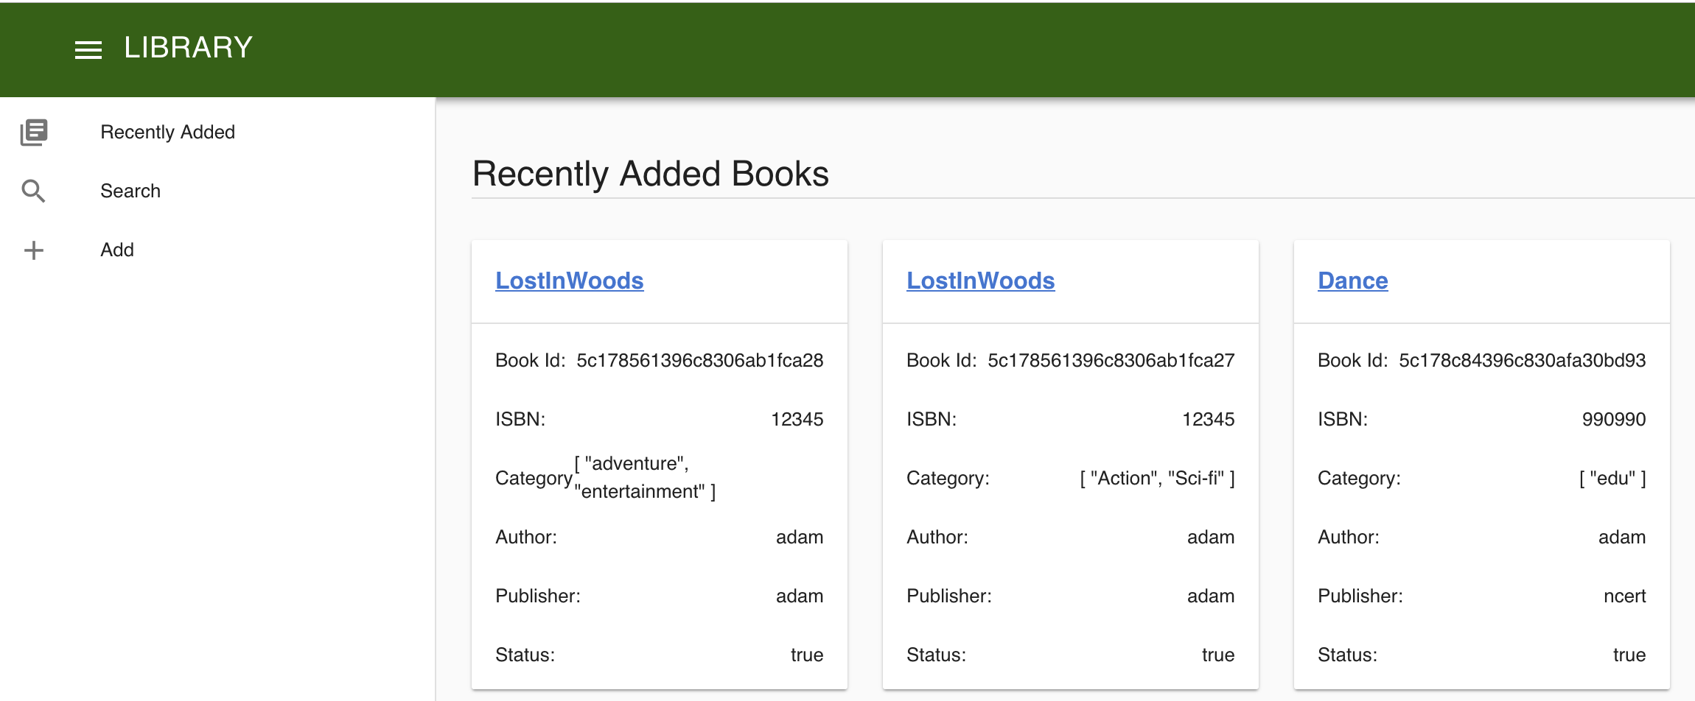Select the Recently Added sidebar label
Viewport: 1695px width, 701px height.
pos(167,133)
